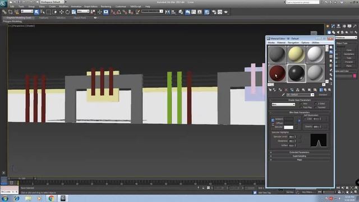Click the Standard material type button
This screenshot has height=202, width=359.
pos(323,95)
